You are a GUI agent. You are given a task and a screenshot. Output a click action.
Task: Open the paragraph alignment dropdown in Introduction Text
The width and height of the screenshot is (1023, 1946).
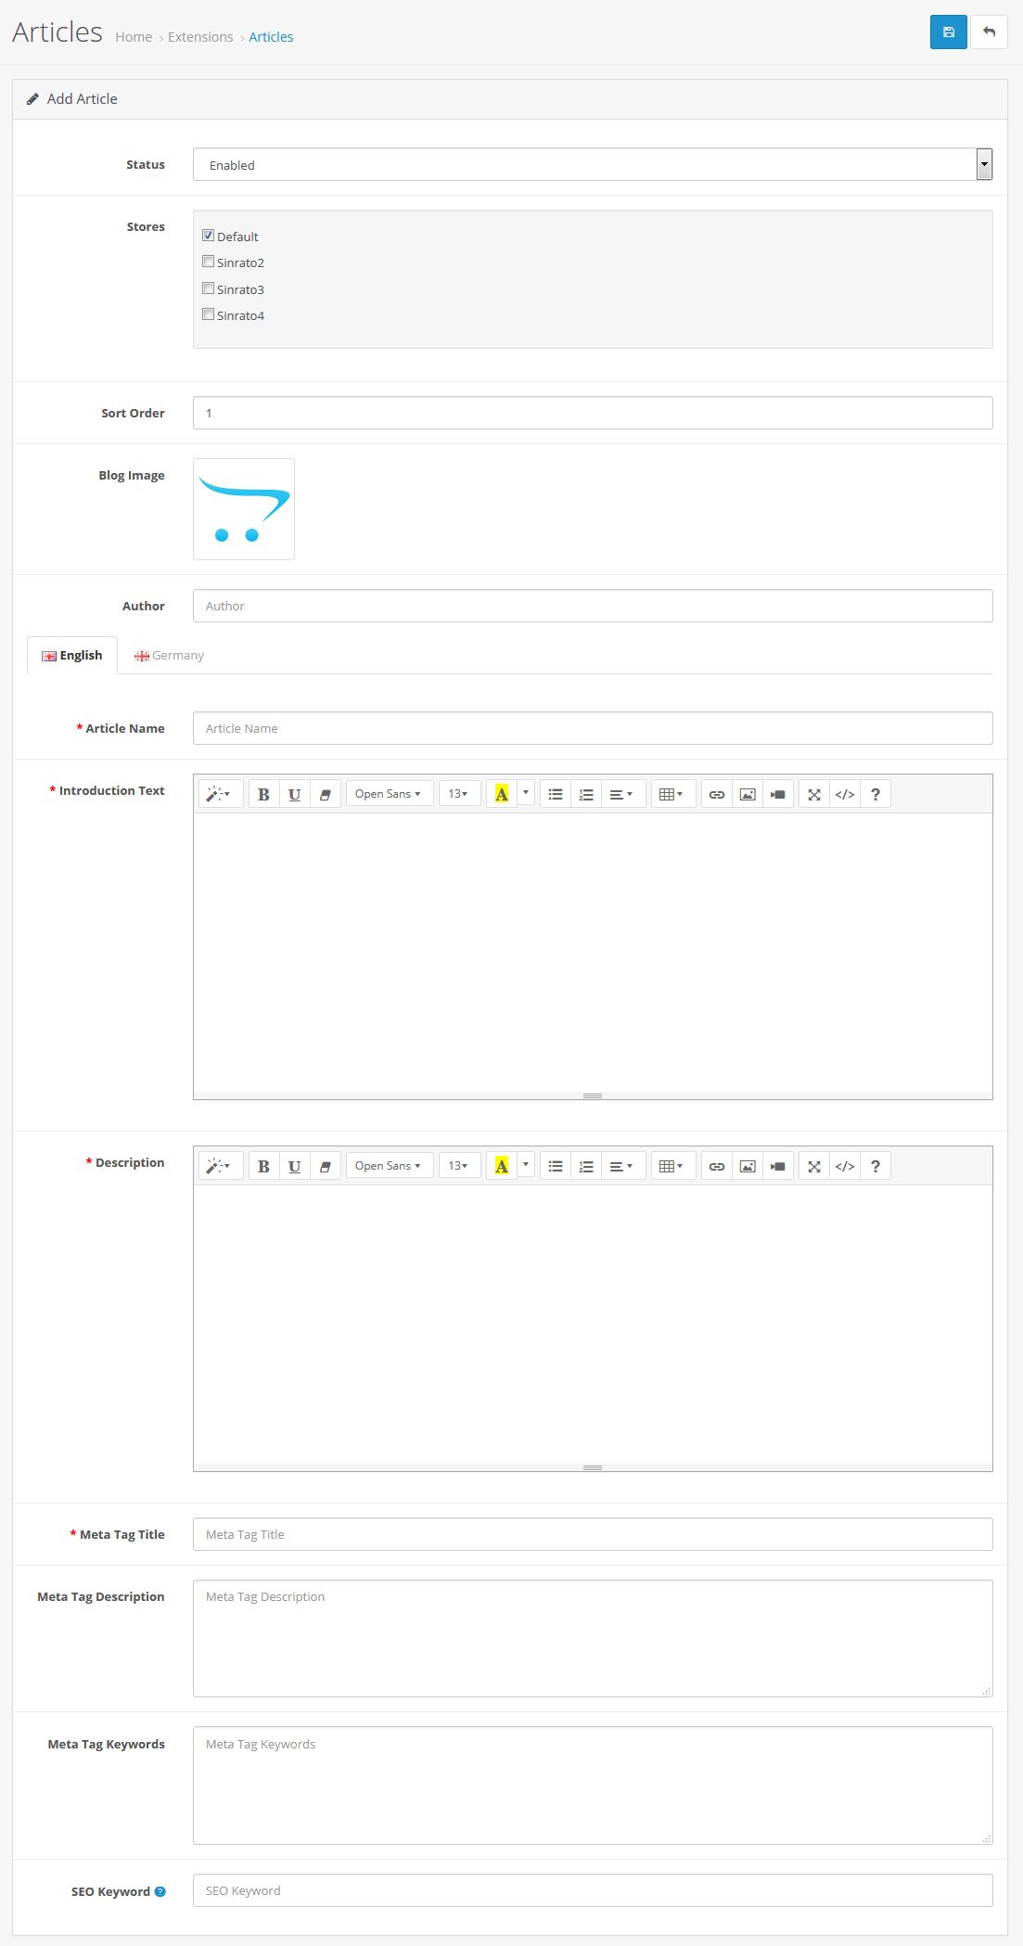[623, 794]
